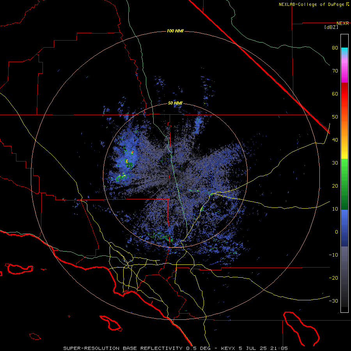The width and height of the screenshot is (351, 351).
Task: Click the orange segment of the color bar
Action: [x=344, y=128]
